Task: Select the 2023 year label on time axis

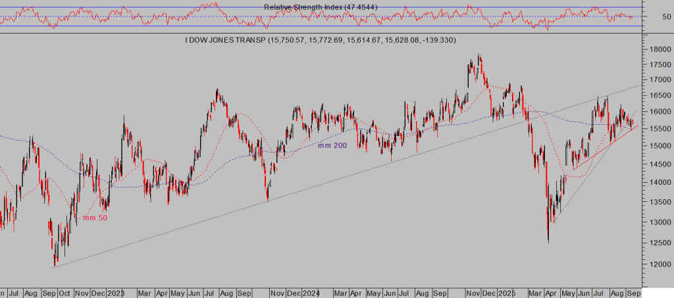Action: coord(115,293)
